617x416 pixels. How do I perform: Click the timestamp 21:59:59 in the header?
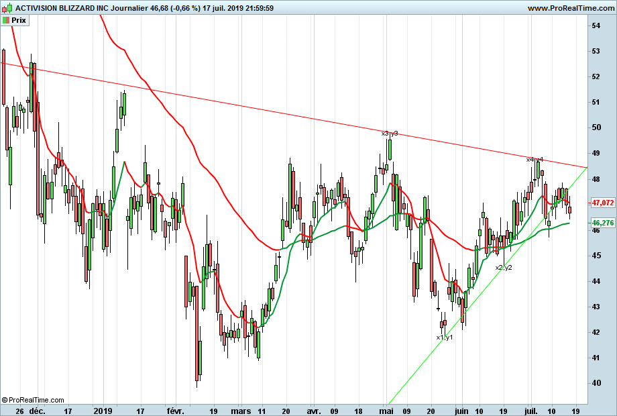[x=260, y=8]
